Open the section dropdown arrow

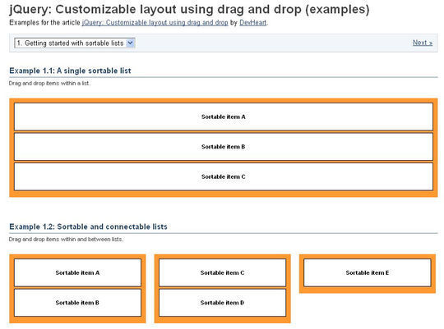click(130, 43)
